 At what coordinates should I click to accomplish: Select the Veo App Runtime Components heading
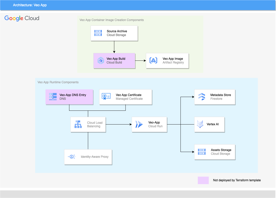coord(58,82)
